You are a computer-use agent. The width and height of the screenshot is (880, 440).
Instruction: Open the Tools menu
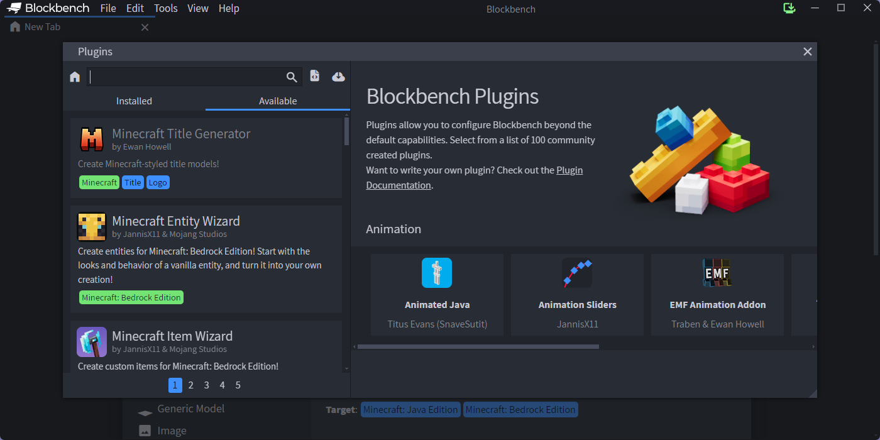pyautogui.click(x=165, y=8)
